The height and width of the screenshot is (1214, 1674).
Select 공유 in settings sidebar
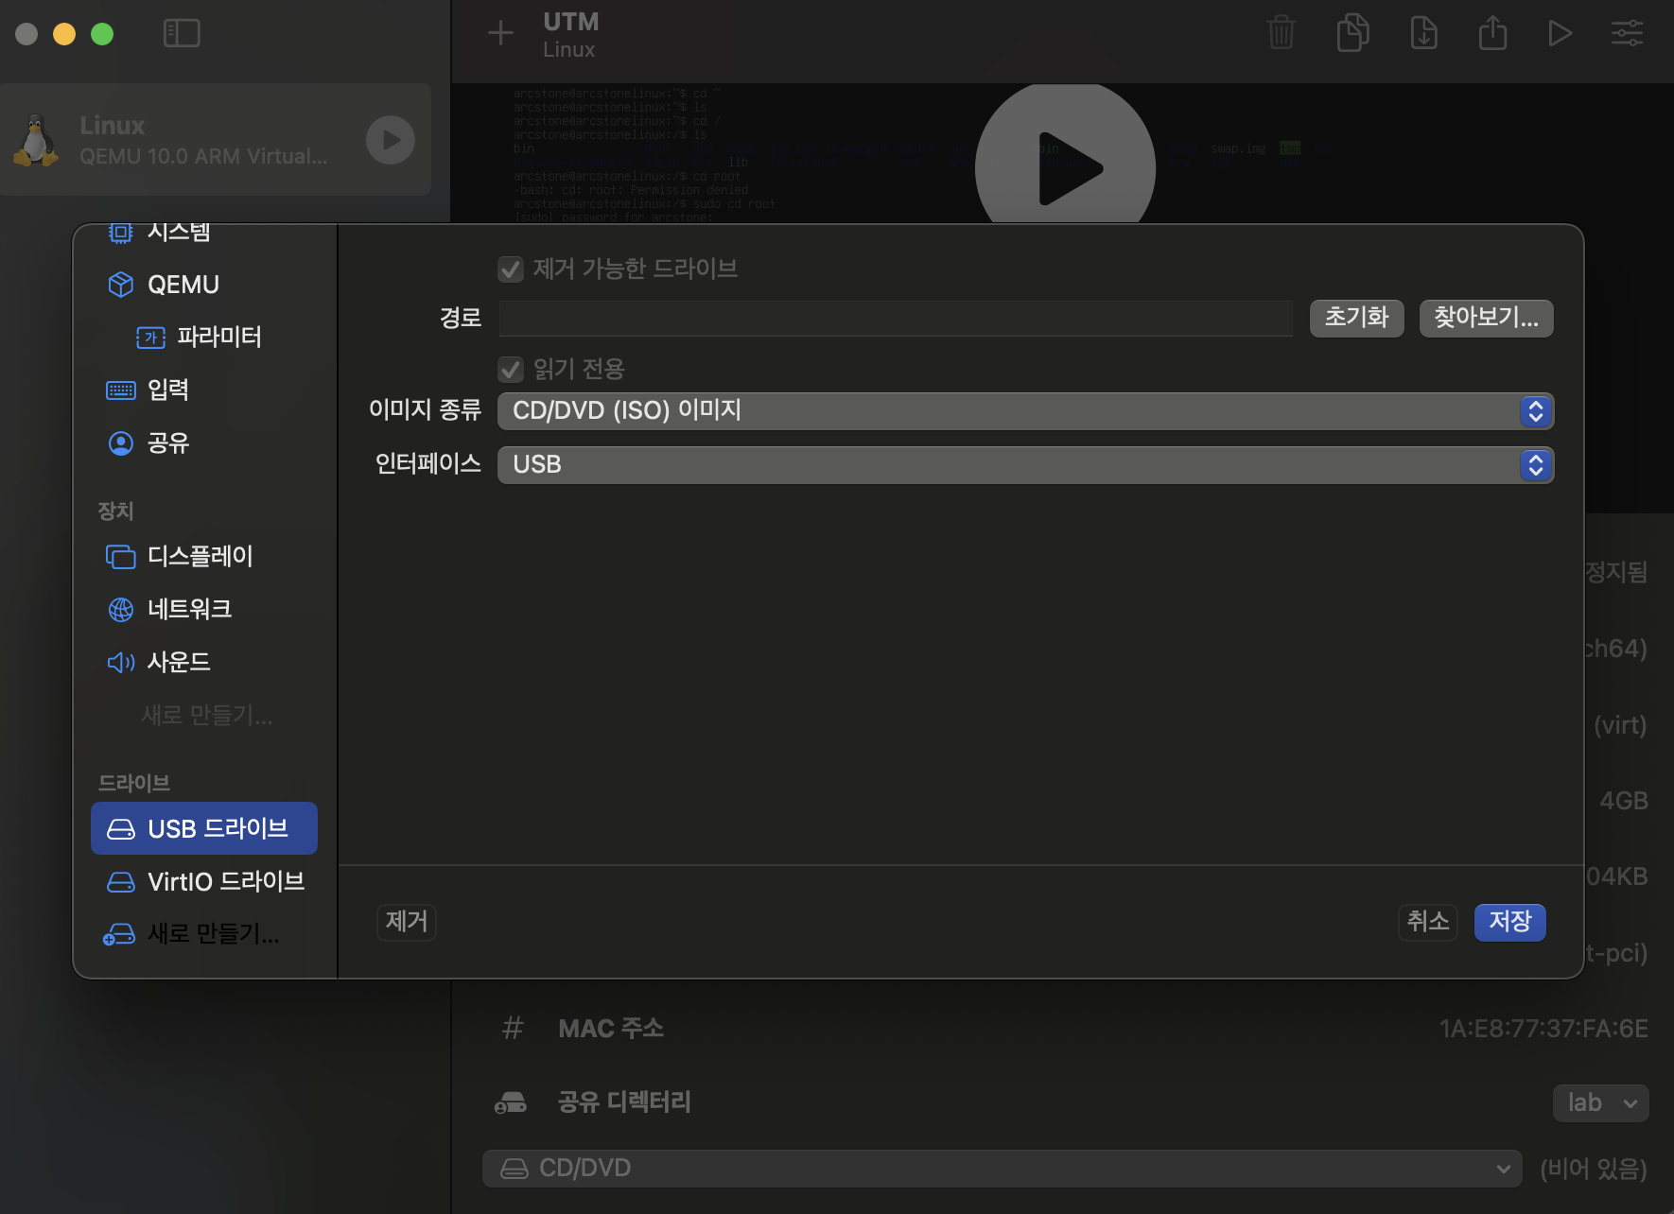(x=204, y=442)
